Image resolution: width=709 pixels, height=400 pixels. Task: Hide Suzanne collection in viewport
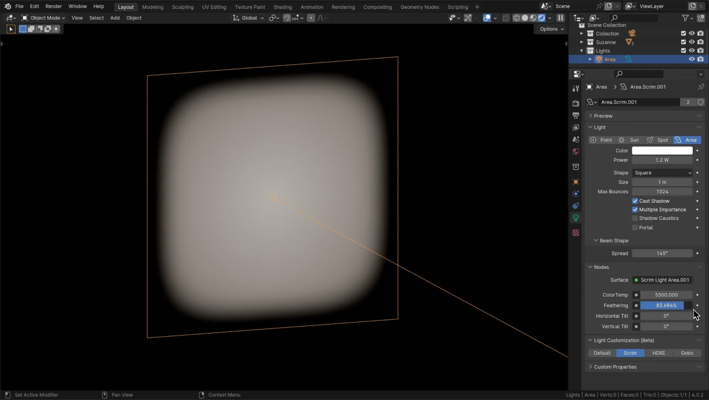(692, 42)
